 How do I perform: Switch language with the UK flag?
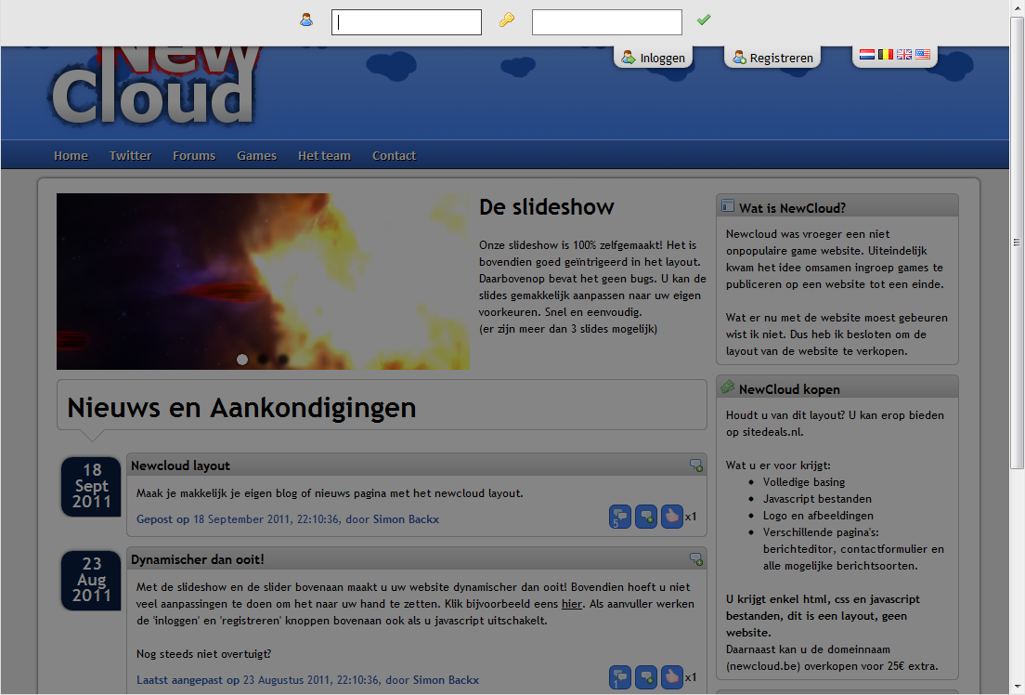[x=904, y=54]
